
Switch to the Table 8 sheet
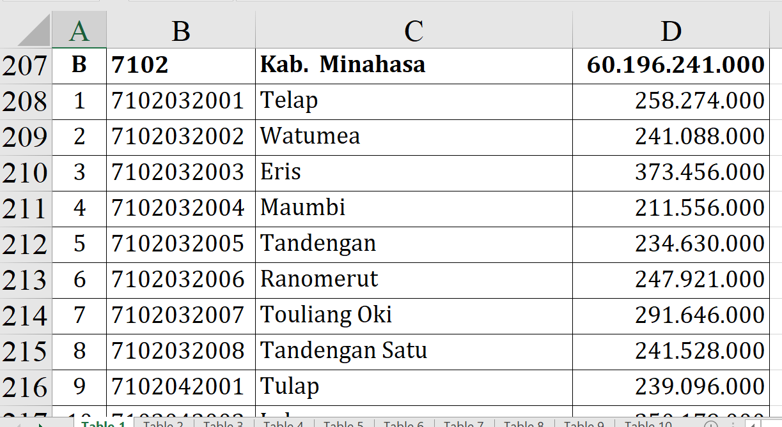click(524, 423)
